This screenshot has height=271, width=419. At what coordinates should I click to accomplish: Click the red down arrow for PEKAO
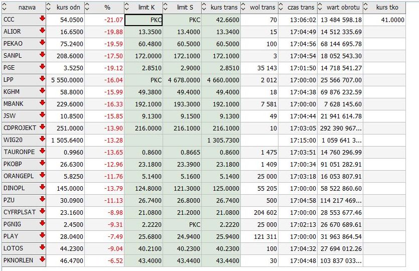tap(42, 43)
